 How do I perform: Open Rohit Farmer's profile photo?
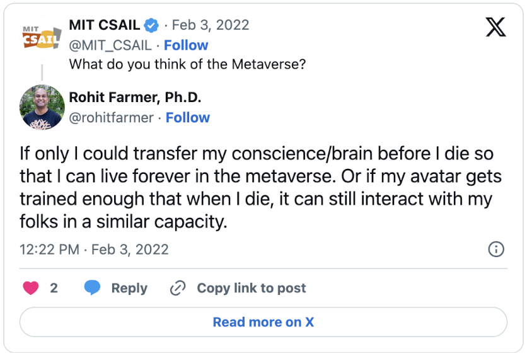point(42,107)
